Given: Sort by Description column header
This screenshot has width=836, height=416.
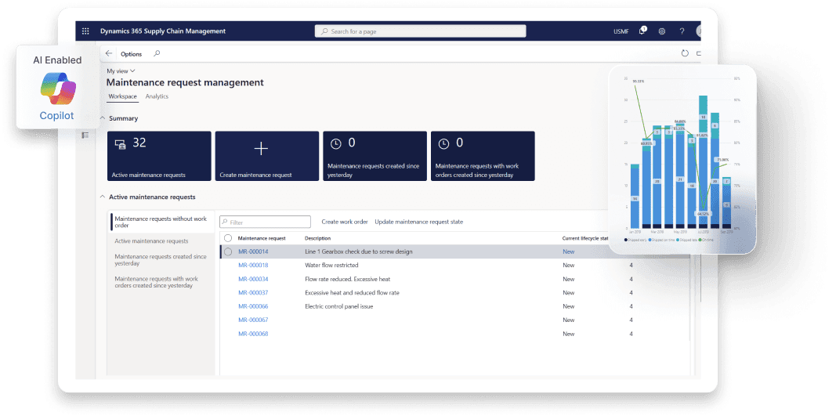Looking at the screenshot, I should (318, 238).
